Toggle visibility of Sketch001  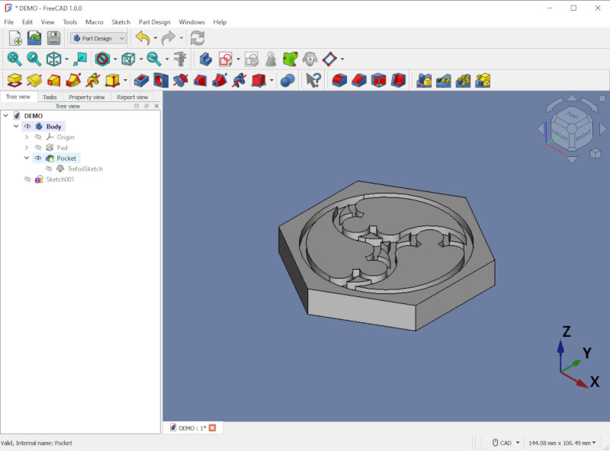point(27,179)
